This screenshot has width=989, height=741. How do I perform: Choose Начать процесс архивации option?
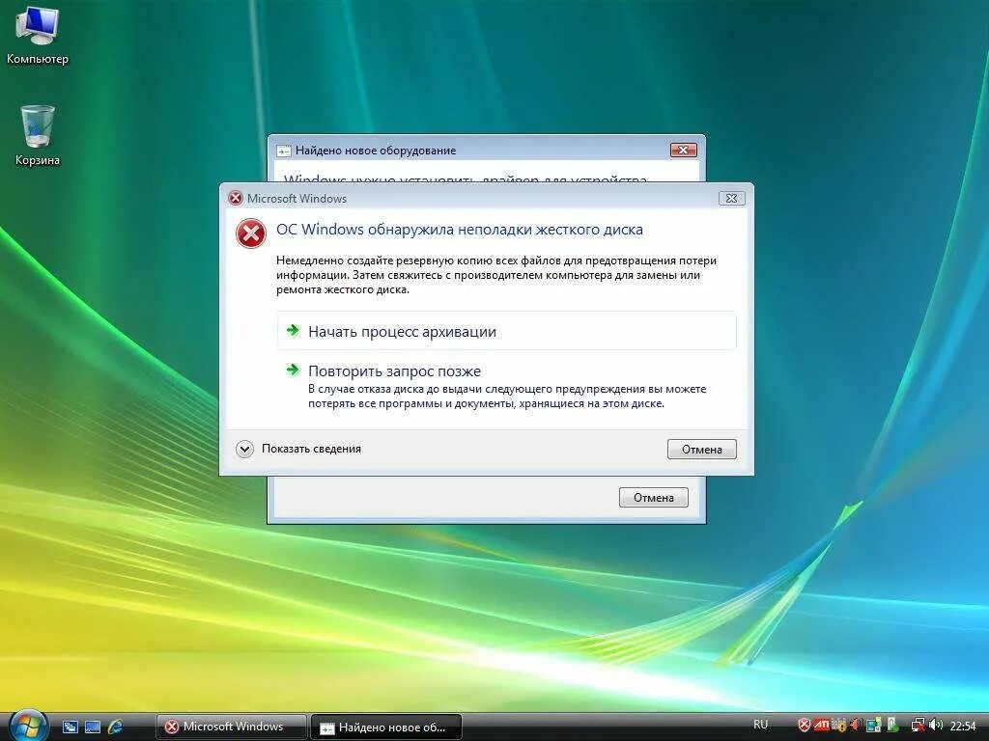(x=506, y=331)
